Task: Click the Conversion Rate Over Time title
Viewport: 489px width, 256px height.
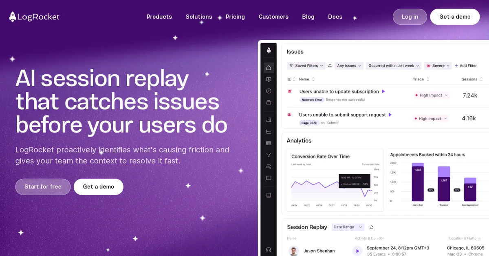Action: (x=320, y=156)
